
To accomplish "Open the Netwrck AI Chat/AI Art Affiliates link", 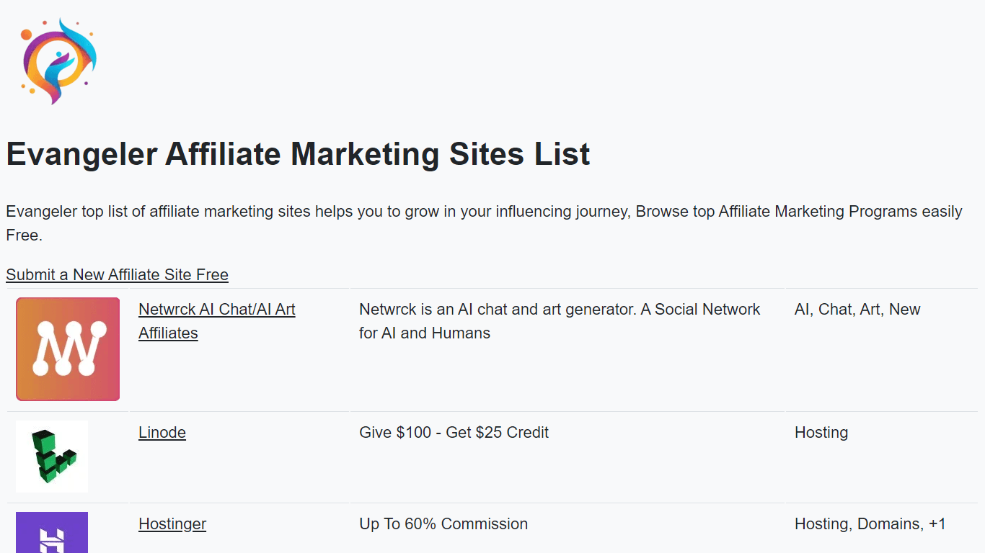I will point(217,321).
